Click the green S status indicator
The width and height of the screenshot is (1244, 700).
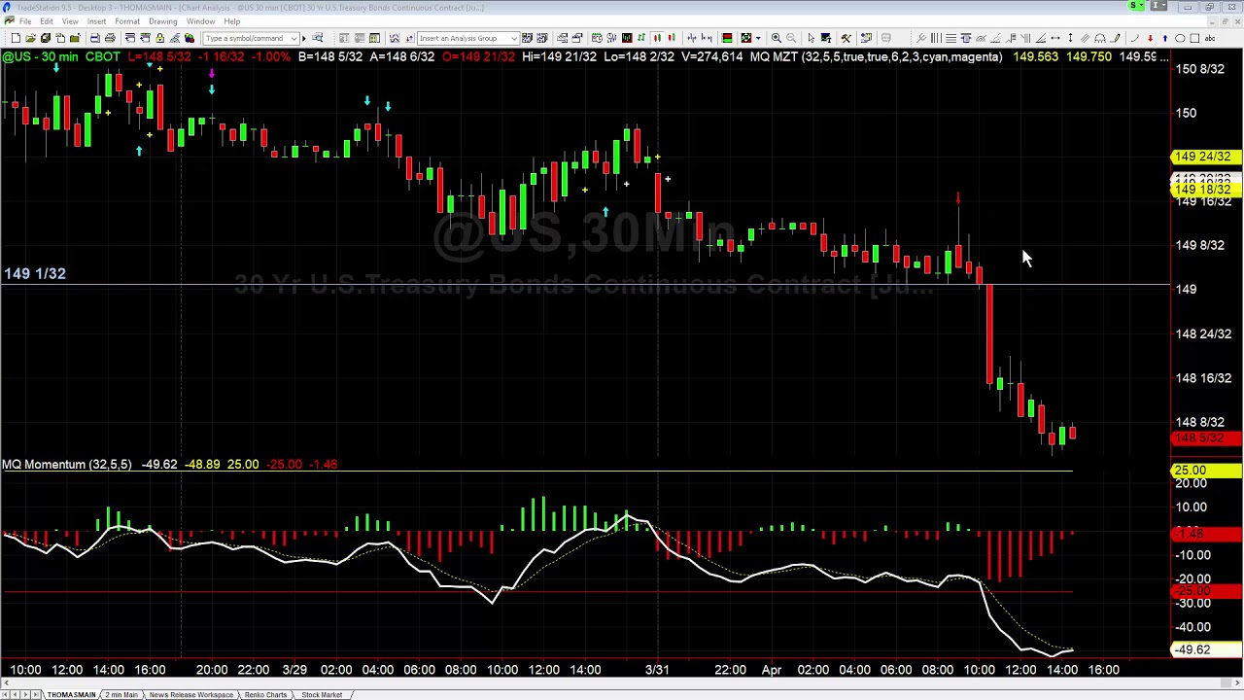[x=1135, y=6]
